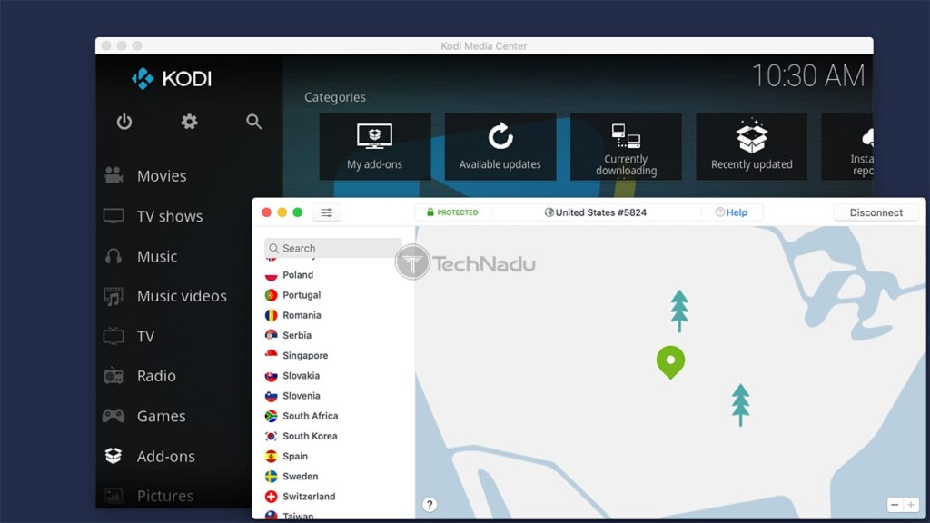930x523 pixels.
Task: Select TV in Kodi sidebar
Action: click(145, 336)
